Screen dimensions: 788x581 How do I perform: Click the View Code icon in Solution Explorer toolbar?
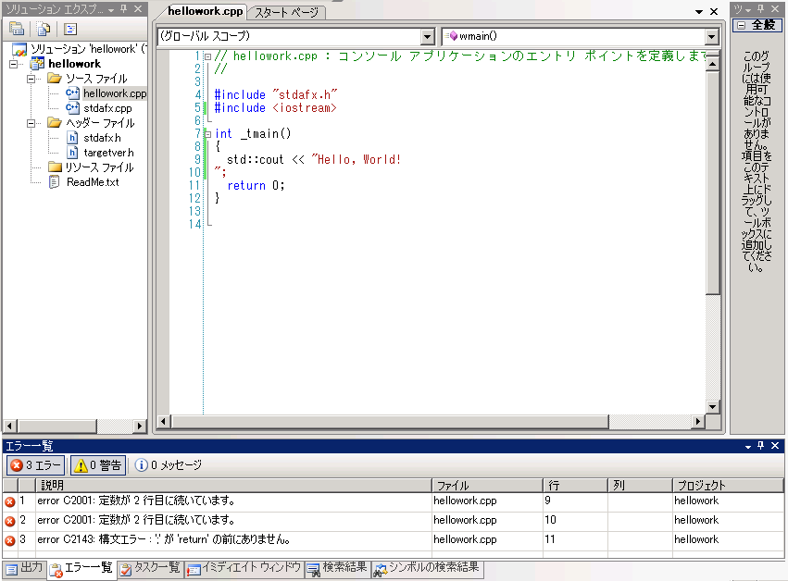[70, 29]
